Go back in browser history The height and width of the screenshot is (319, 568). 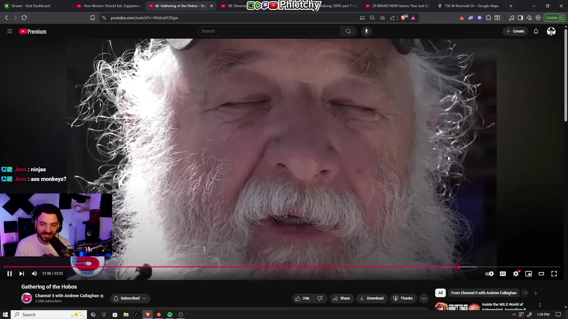click(x=7, y=18)
